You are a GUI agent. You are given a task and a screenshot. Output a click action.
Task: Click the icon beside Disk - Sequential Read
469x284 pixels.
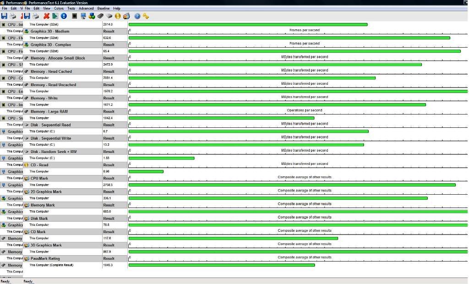point(27,125)
